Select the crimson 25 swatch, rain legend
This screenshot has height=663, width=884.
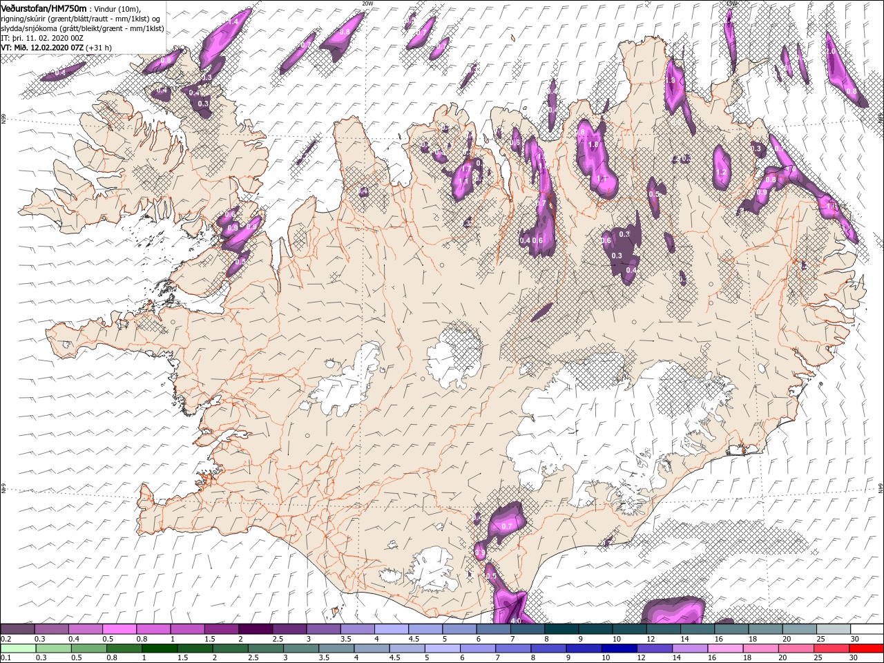pyautogui.click(x=831, y=648)
